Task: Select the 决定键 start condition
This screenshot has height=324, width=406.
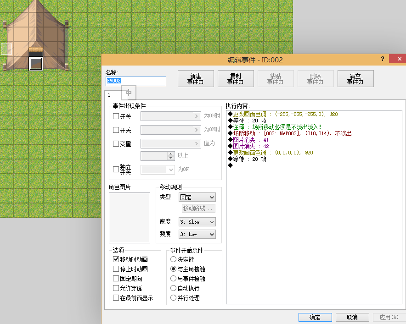Action: tap(173, 259)
